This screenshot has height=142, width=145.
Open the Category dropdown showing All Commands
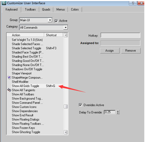(x=44, y=27)
